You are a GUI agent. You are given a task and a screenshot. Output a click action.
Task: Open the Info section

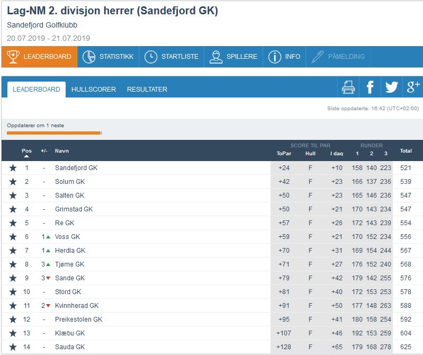pyautogui.click(x=284, y=57)
